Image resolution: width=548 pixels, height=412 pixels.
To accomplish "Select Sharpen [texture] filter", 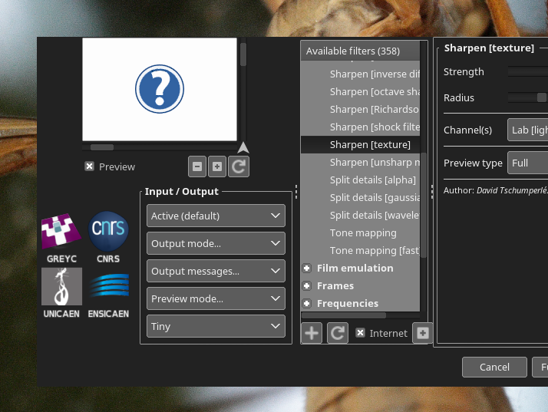I will click(360, 145).
